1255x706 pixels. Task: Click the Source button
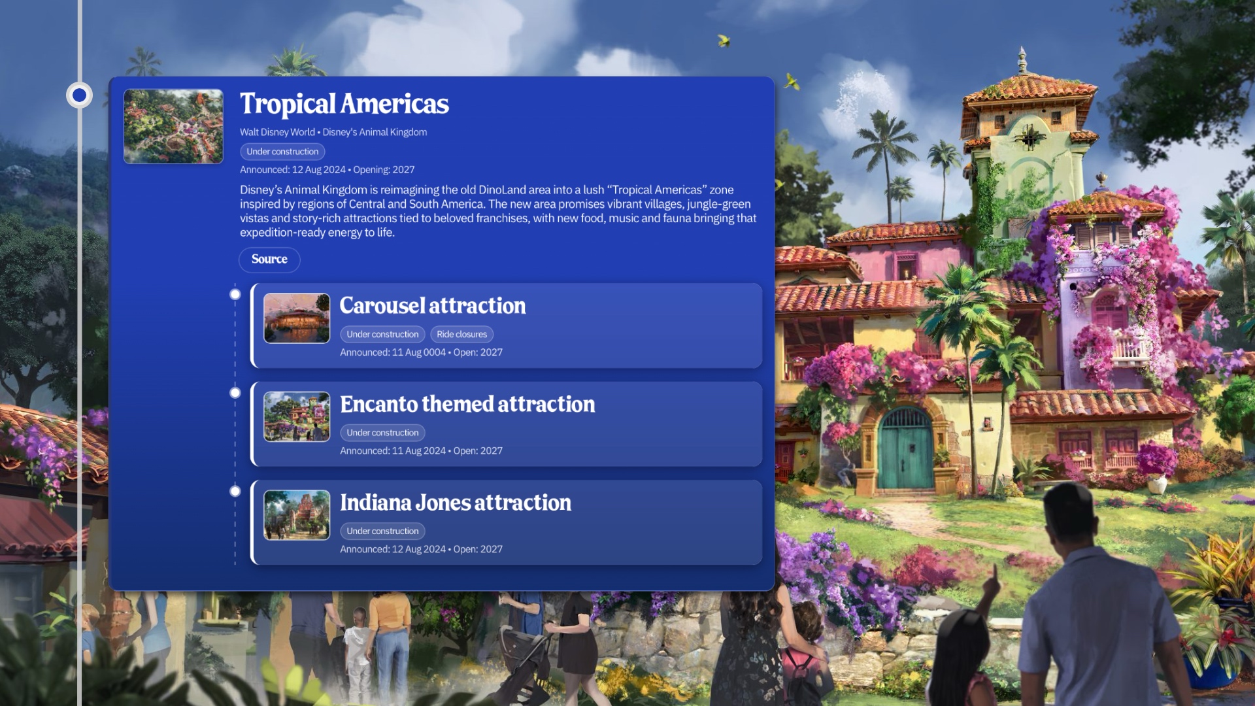269,260
